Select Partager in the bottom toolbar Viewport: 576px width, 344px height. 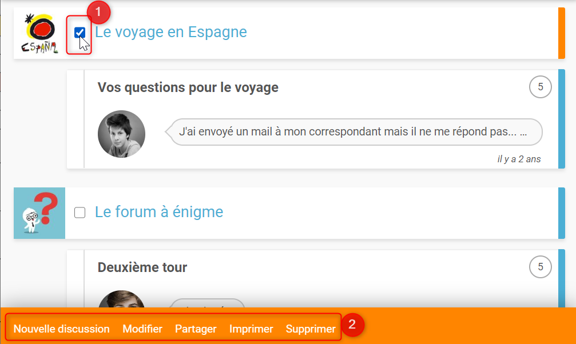196,329
